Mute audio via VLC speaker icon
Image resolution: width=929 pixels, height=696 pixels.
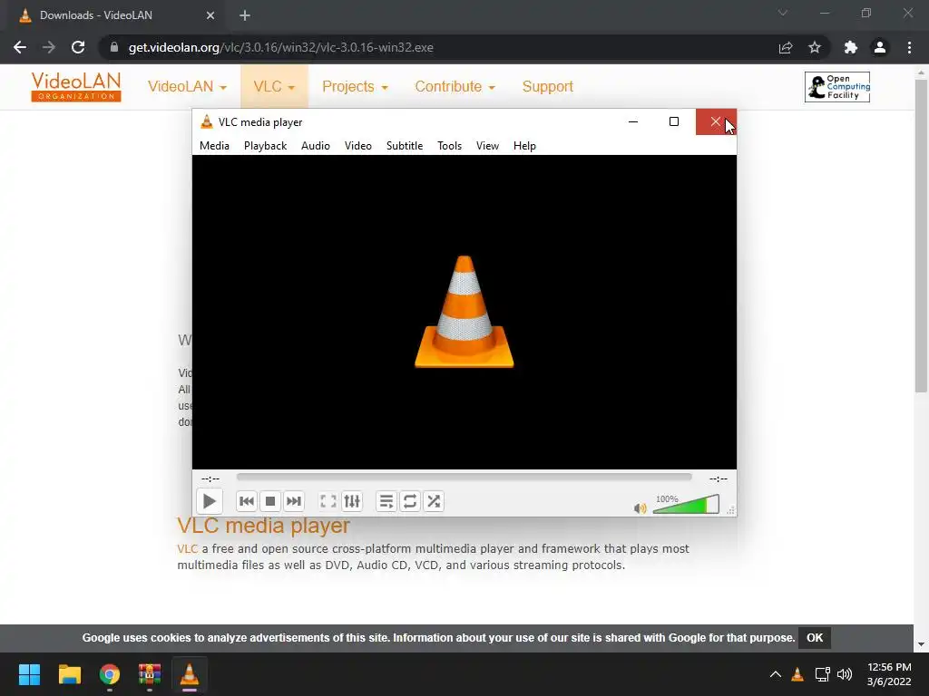[x=640, y=507]
